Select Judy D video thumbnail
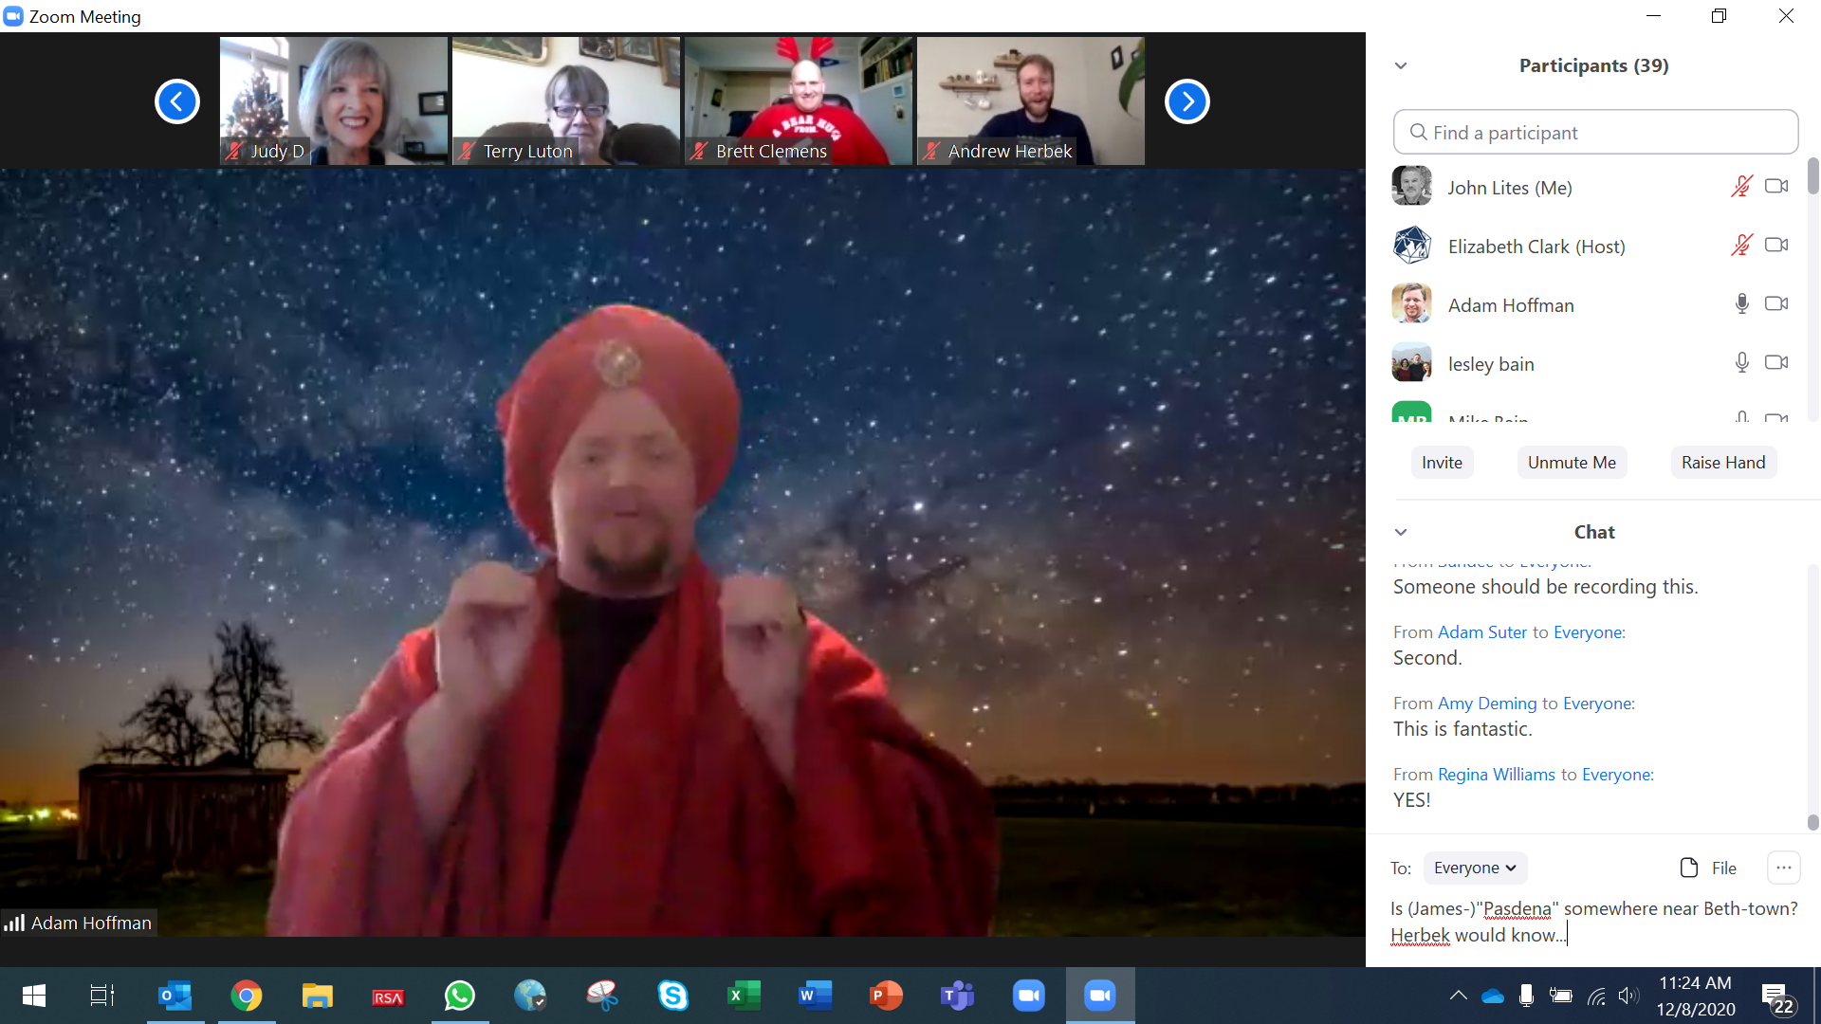This screenshot has height=1024, width=1821. pyautogui.click(x=334, y=101)
